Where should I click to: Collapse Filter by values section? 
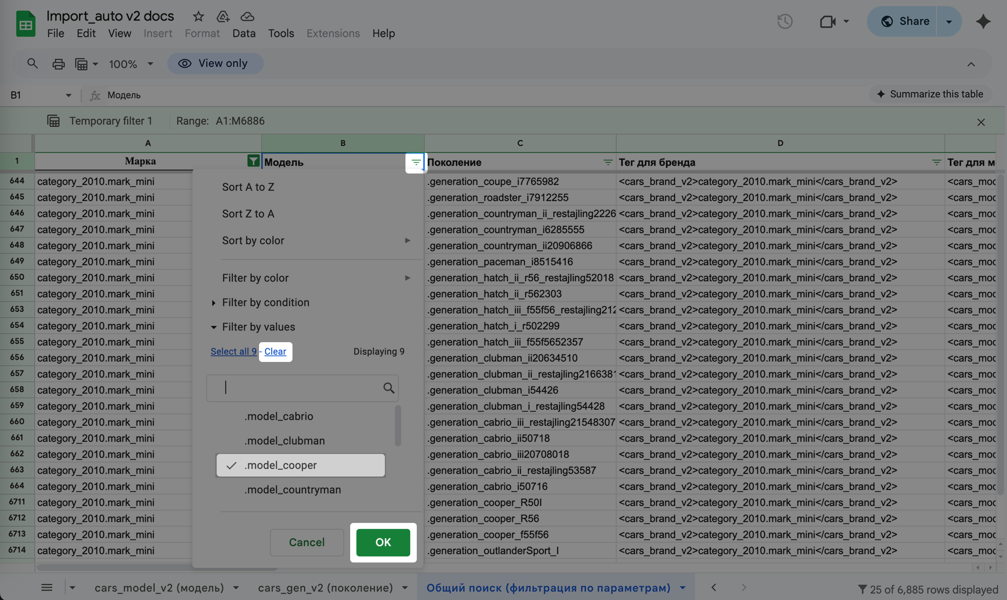(x=258, y=327)
